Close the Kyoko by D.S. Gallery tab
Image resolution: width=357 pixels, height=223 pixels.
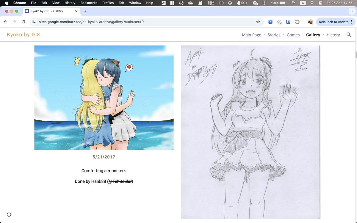76,11
